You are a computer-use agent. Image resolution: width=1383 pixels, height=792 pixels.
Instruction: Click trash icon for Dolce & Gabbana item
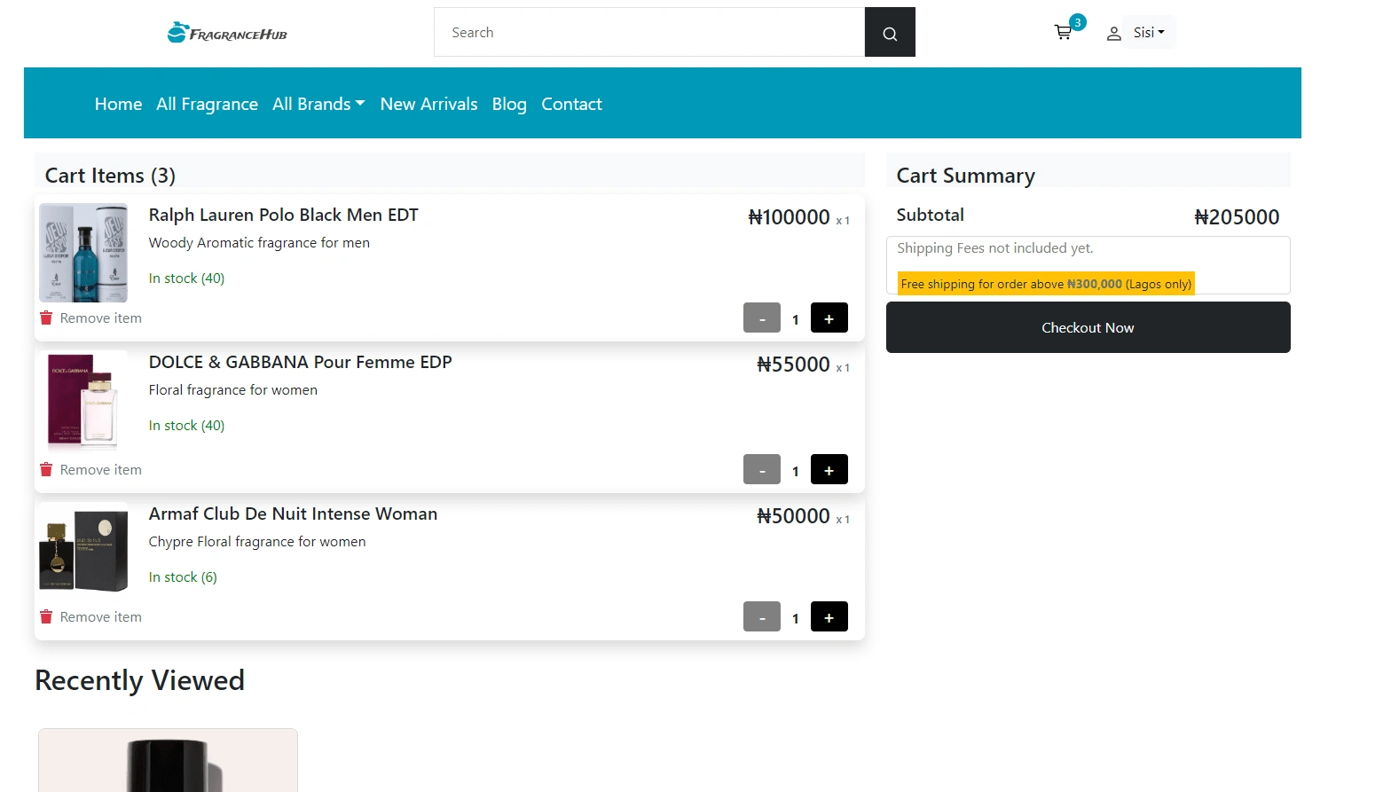(46, 469)
